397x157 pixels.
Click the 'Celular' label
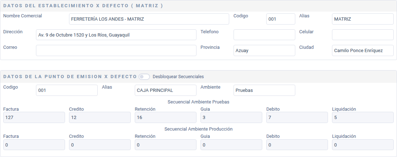tap(306, 32)
